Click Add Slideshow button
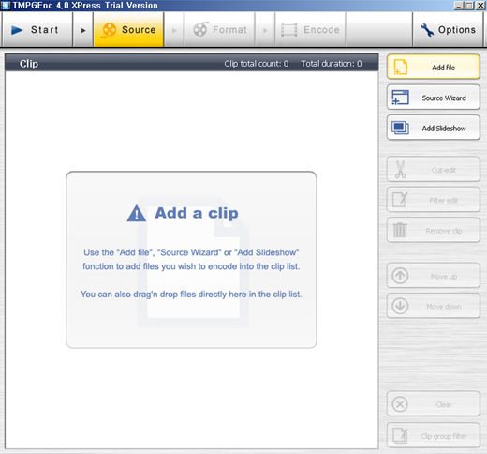Image resolution: width=487 pixels, height=454 pixels. [434, 128]
